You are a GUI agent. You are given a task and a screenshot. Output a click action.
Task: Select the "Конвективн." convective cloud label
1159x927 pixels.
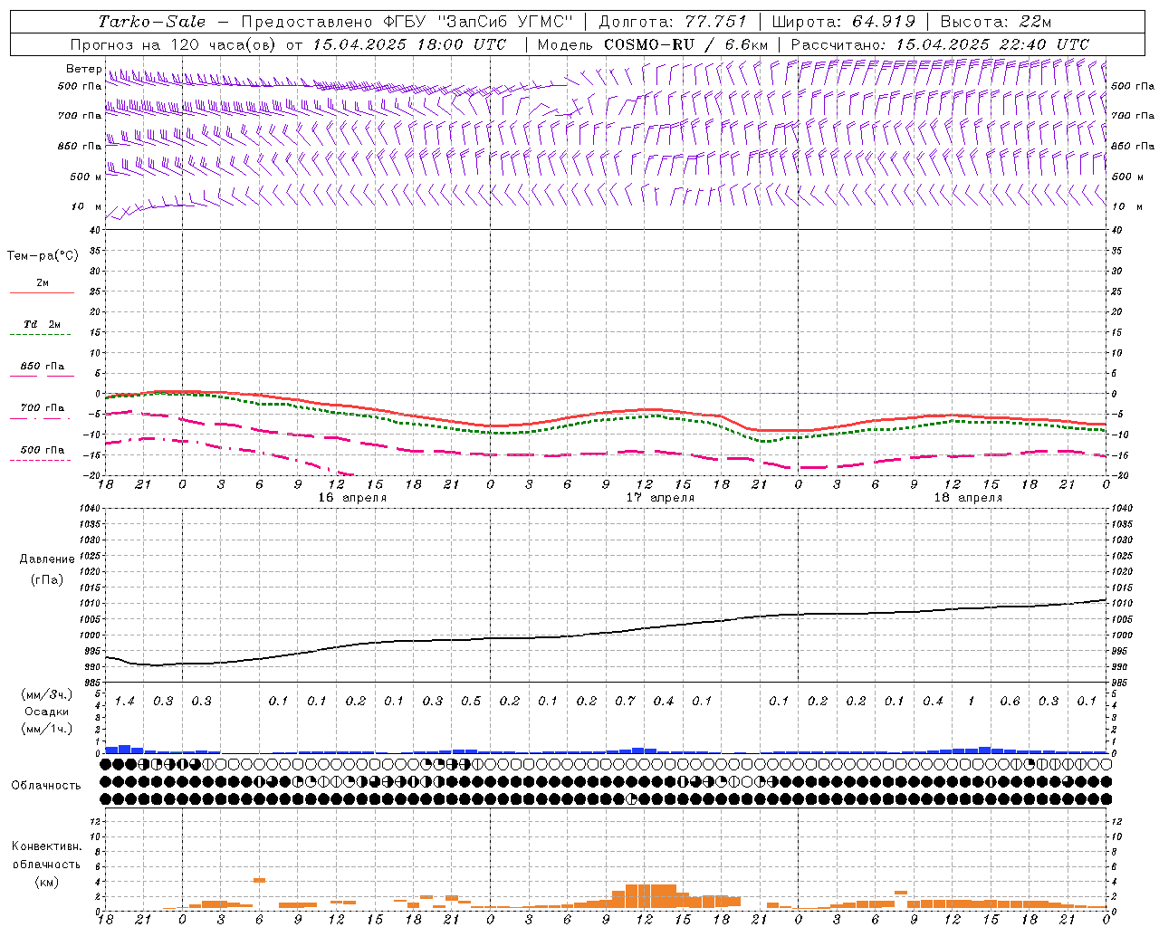(x=46, y=846)
